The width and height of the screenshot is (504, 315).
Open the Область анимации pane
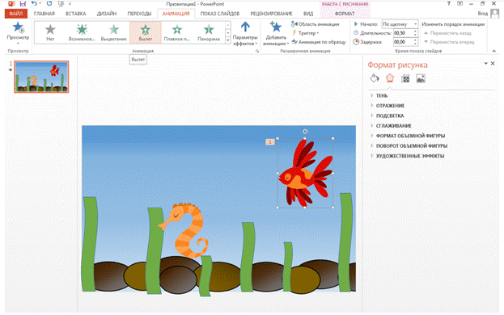[315, 24]
